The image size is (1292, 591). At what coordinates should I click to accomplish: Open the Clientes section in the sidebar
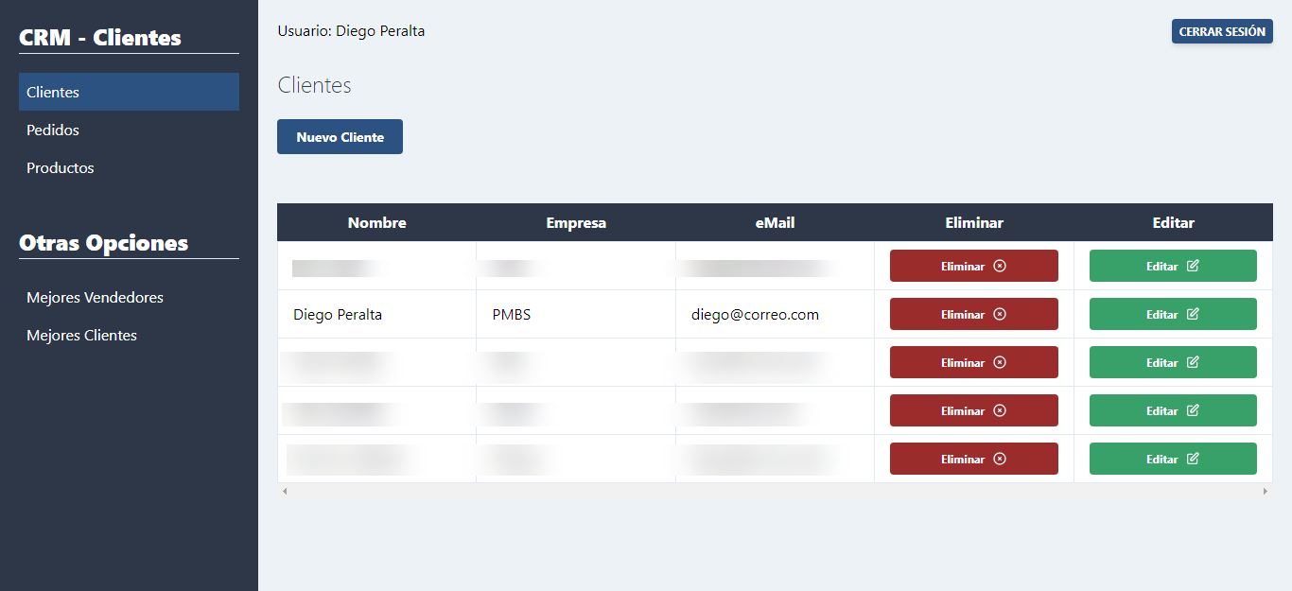[129, 92]
